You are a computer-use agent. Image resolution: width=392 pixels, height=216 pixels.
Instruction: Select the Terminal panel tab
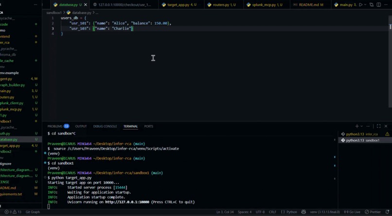pyautogui.click(x=130, y=126)
